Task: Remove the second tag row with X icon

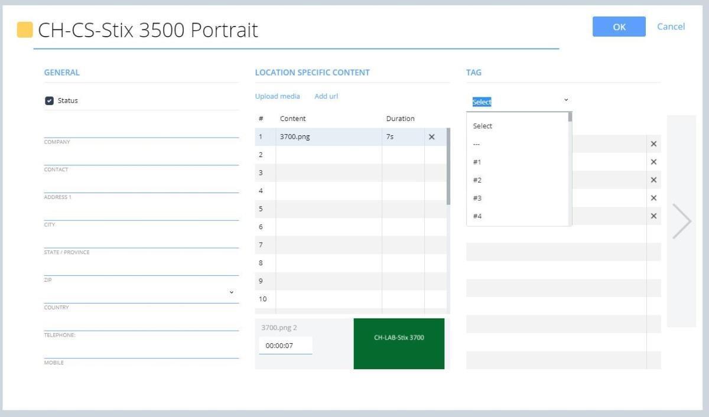Action: coord(653,162)
